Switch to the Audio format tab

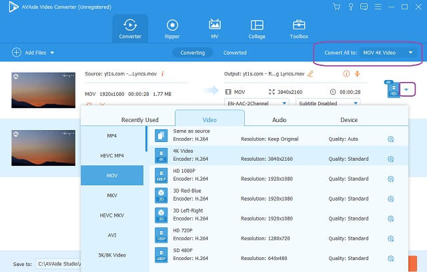(x=279, y=120)
